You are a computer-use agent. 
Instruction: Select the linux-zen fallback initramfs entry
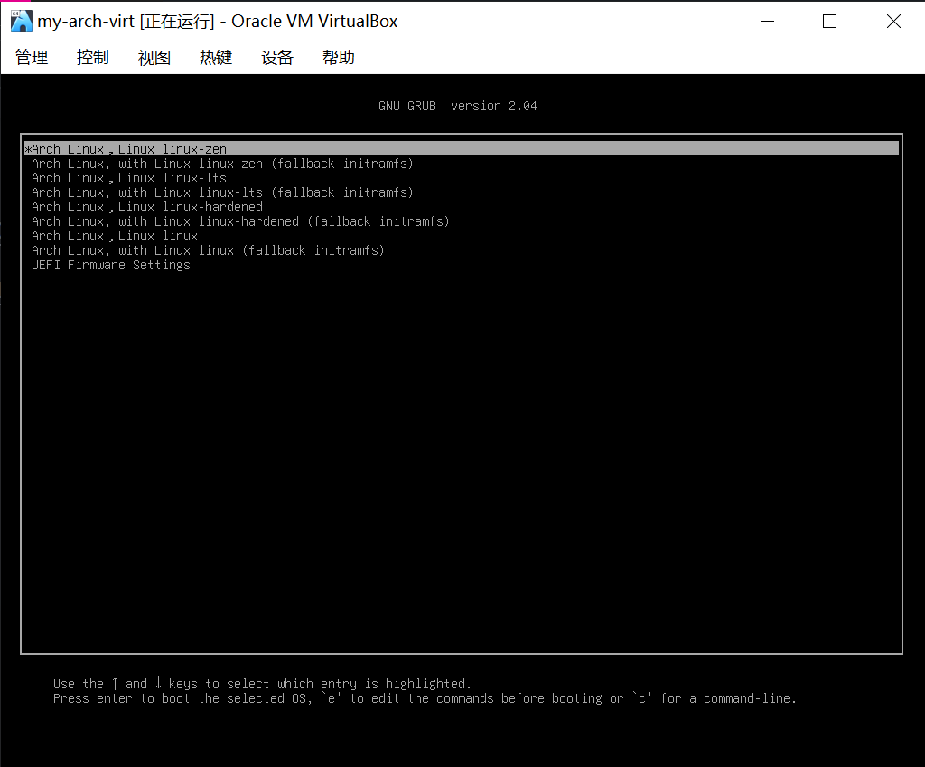[x=221, y=163]
